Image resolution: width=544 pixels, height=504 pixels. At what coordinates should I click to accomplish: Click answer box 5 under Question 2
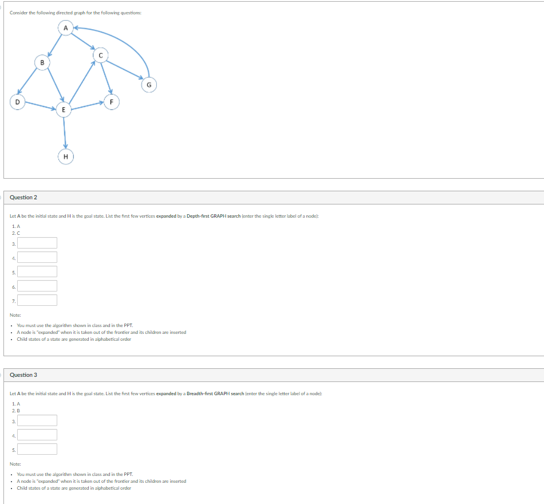pyautogui.click(x=37, y=271)
